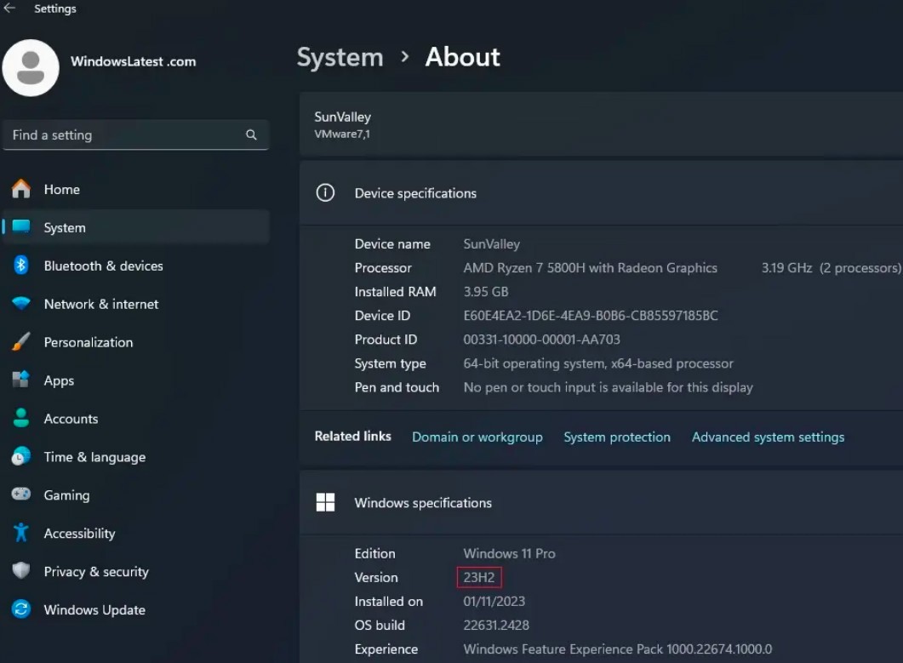Click the Bluetooth icon in sidebar
The height and width of the screenshot is (663, 903).
coord(21,265)
